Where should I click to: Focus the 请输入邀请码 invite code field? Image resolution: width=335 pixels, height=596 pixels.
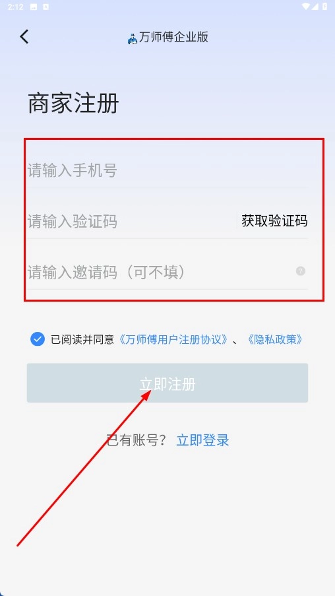tap(160, 272)
